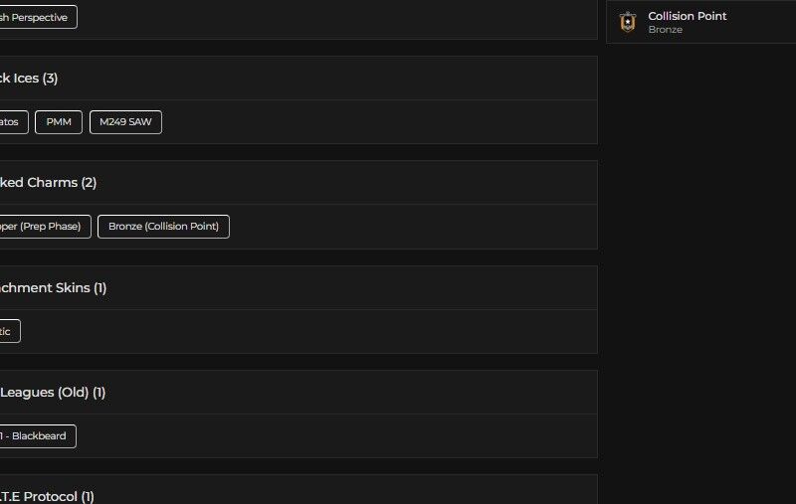This screenshot has height=504, width=796.
Task: Click empty space right of M249 SAW tag
Action: 378,122
